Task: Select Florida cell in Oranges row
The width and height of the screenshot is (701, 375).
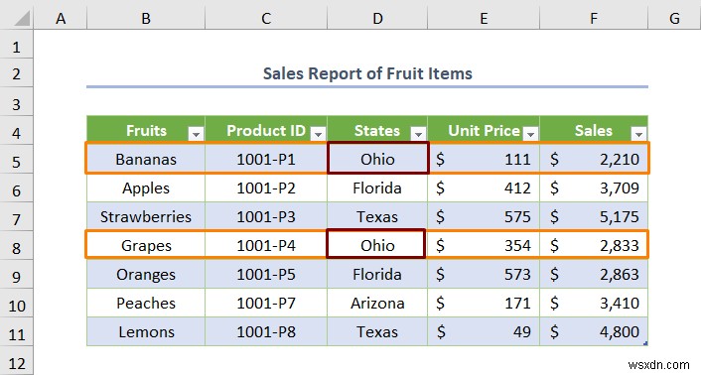Action: click(377, 274)
